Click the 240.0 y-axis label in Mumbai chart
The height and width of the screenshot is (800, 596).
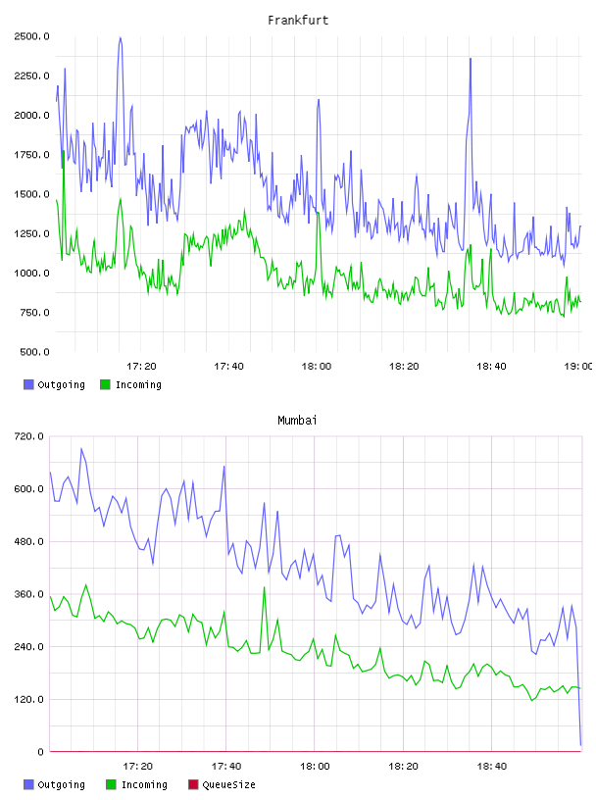[x=29, y=646]
